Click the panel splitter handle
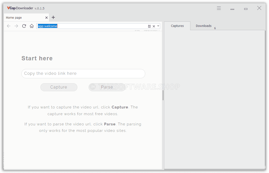This screenshot has height=173, width=269. tap(163, 95)
